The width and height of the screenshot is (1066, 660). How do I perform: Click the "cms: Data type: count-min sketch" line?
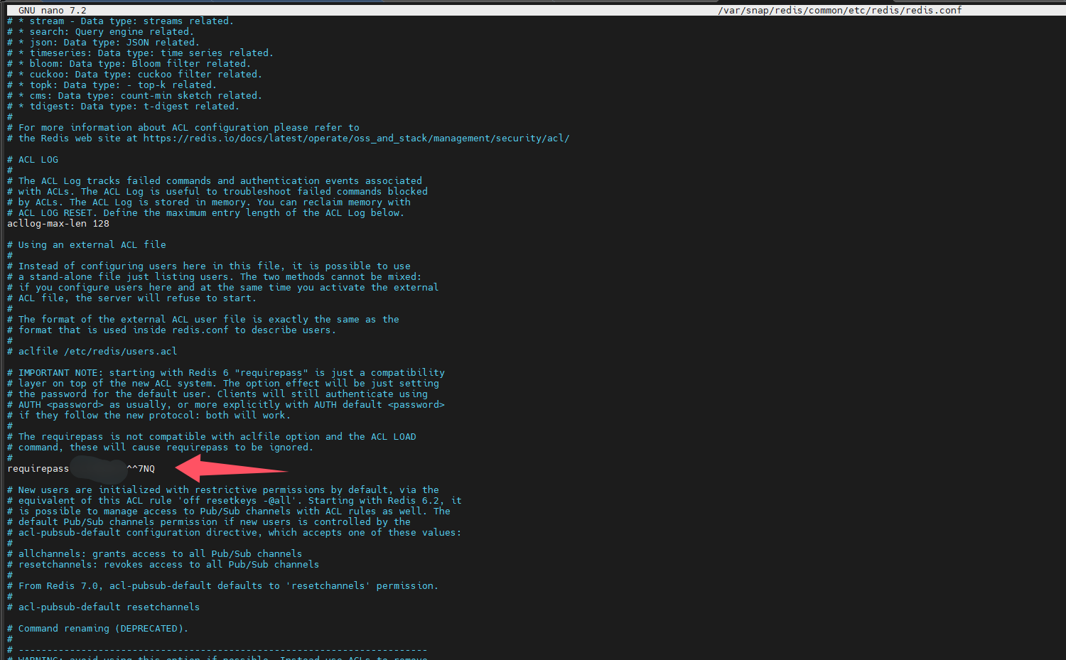[134, 96]
